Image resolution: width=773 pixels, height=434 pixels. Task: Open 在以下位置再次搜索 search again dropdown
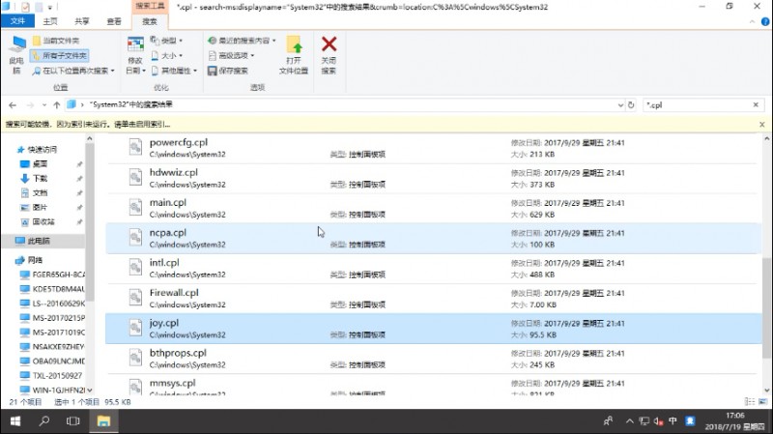point(73,71)
